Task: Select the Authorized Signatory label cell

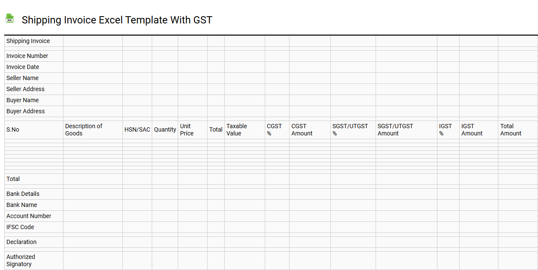Action: [x=21, y=260]
